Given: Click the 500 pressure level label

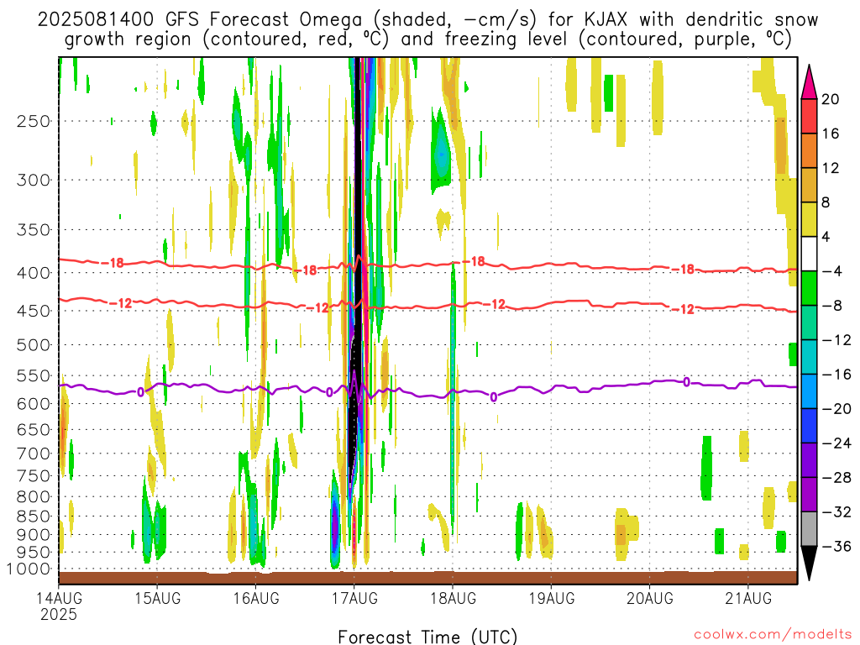Looking at the screenshot, I should tap(34, 345).
